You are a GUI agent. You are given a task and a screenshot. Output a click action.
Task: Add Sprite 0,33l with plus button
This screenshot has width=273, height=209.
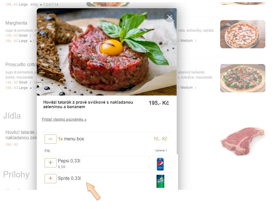pos(51,178)
